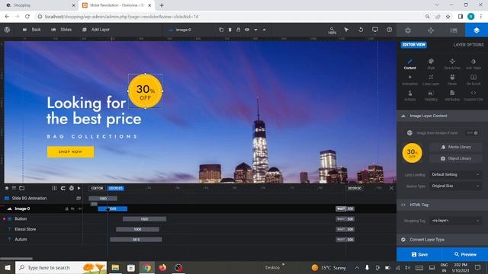
Task: Open the module general settings gear tab
Action: coord(408,30)
